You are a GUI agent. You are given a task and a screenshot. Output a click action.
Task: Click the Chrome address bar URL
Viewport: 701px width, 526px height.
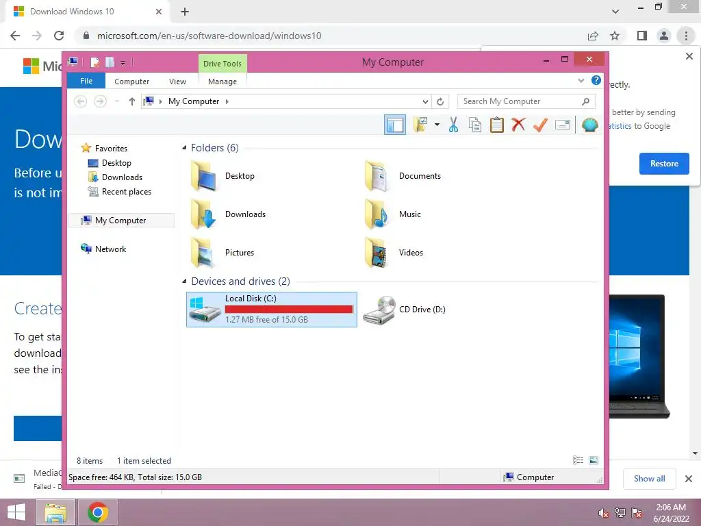[x=209, y=36]
